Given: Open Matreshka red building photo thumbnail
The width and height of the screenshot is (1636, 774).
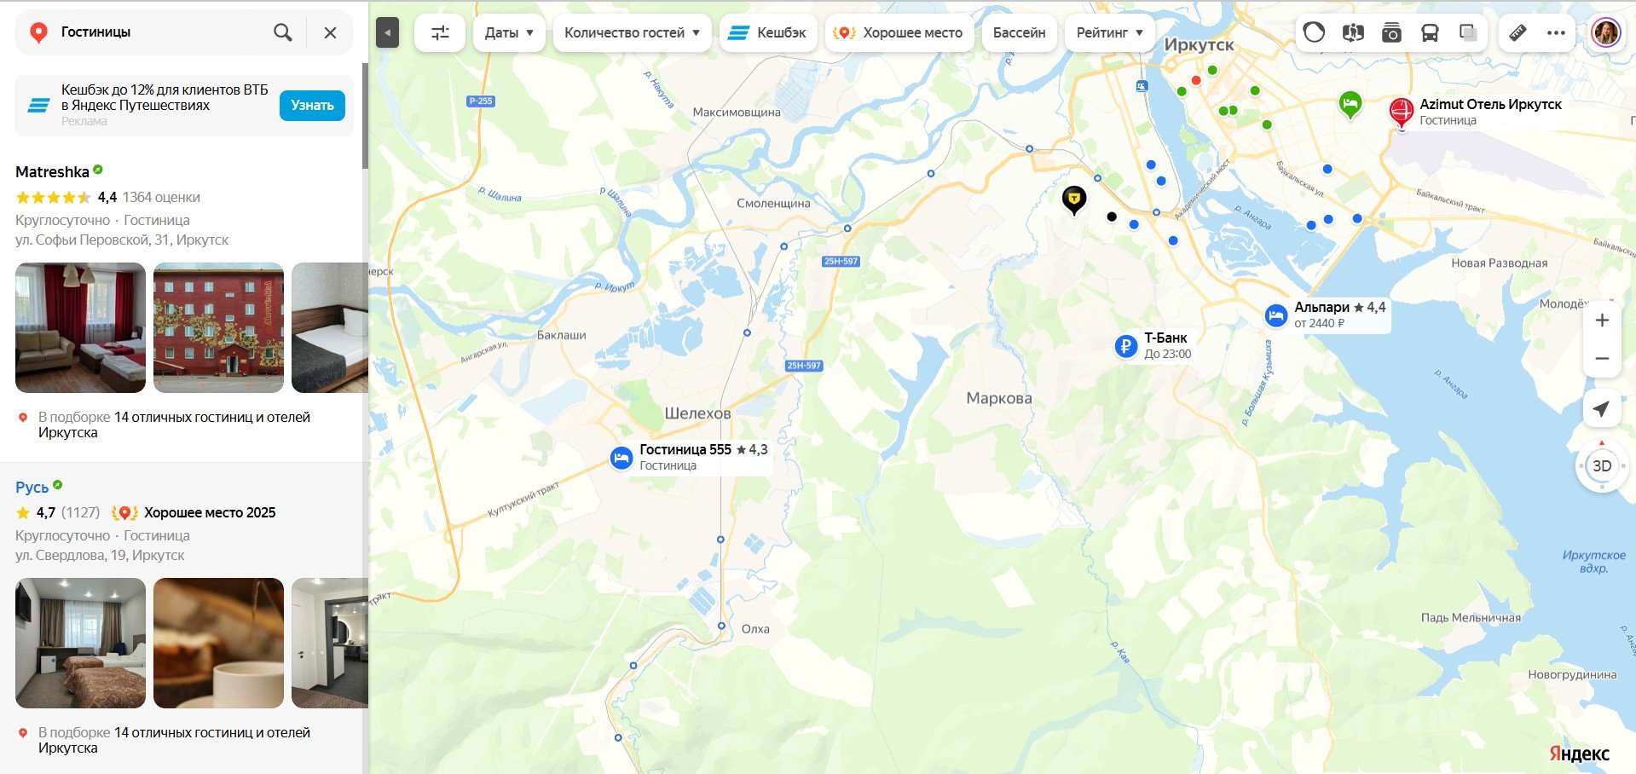Looking at the screenshot, I should tap(218, 328).
